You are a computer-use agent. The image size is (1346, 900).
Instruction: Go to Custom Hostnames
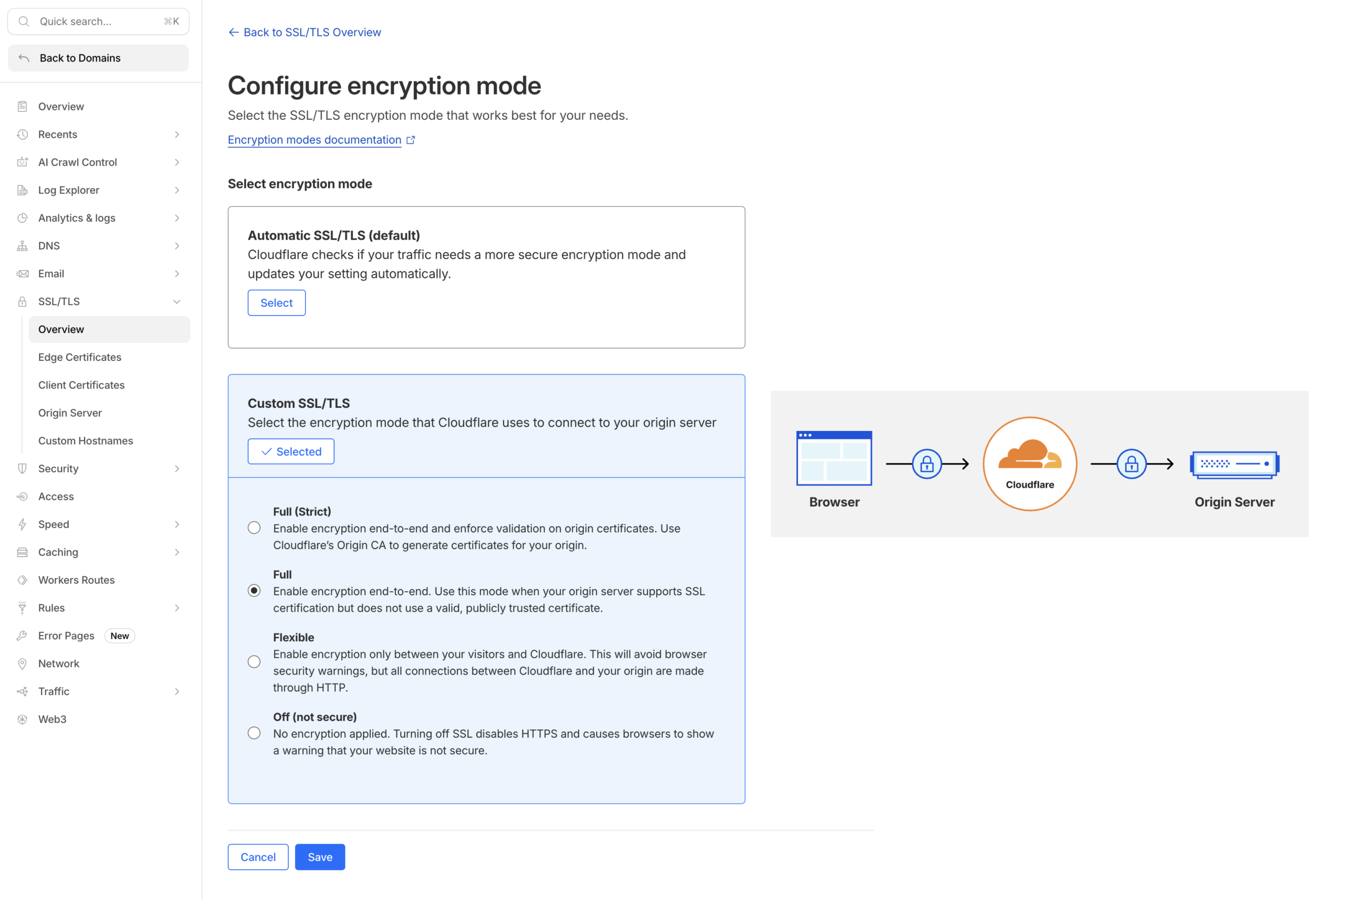coord(85,440)
